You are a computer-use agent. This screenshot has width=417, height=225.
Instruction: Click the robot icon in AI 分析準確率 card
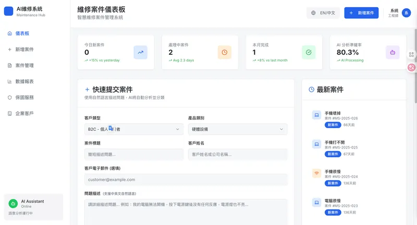pos(393,52)
